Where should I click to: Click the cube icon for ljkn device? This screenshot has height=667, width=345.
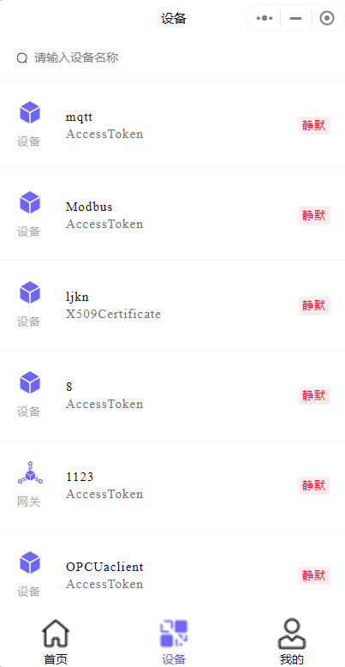pos(30,292)
